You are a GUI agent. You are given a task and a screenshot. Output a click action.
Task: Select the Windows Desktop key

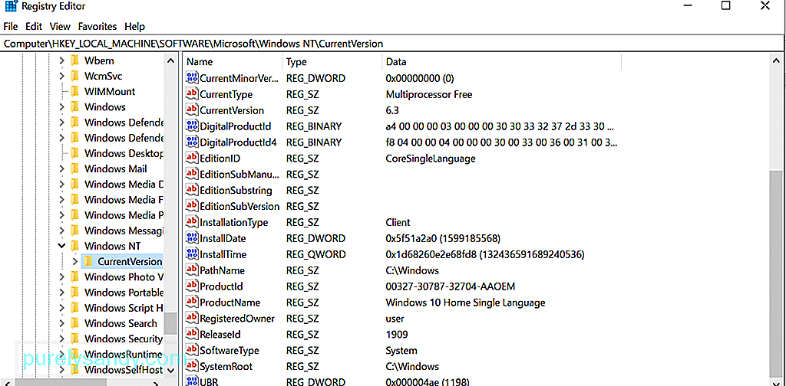(124, 153)
